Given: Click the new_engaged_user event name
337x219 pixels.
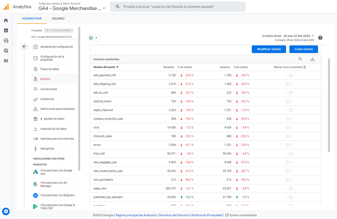Looking at the screenshot, I should [x=105, y=162].
